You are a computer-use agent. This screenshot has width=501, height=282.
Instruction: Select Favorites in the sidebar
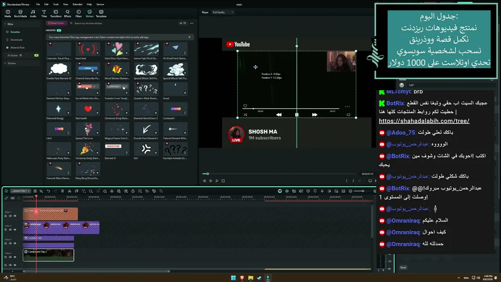[x=15, y=32]
